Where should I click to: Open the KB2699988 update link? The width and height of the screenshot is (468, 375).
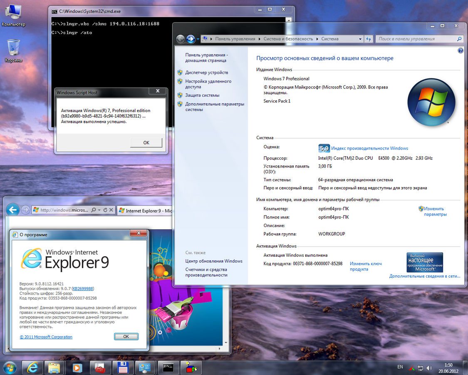(x=83, y=288)
